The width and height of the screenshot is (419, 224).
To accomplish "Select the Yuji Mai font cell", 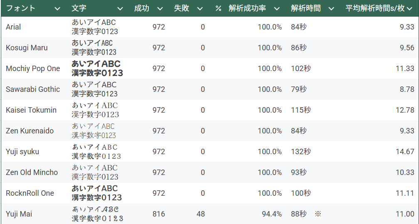I will click(19, 214).
